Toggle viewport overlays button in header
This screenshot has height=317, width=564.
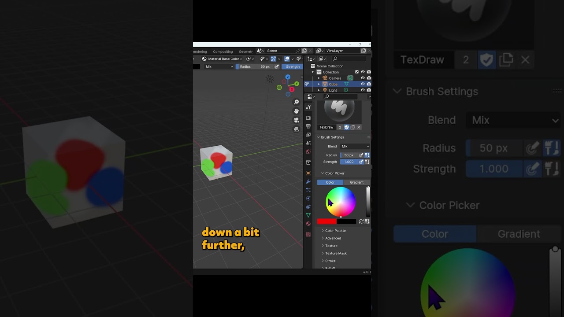(x=287, y=59)
